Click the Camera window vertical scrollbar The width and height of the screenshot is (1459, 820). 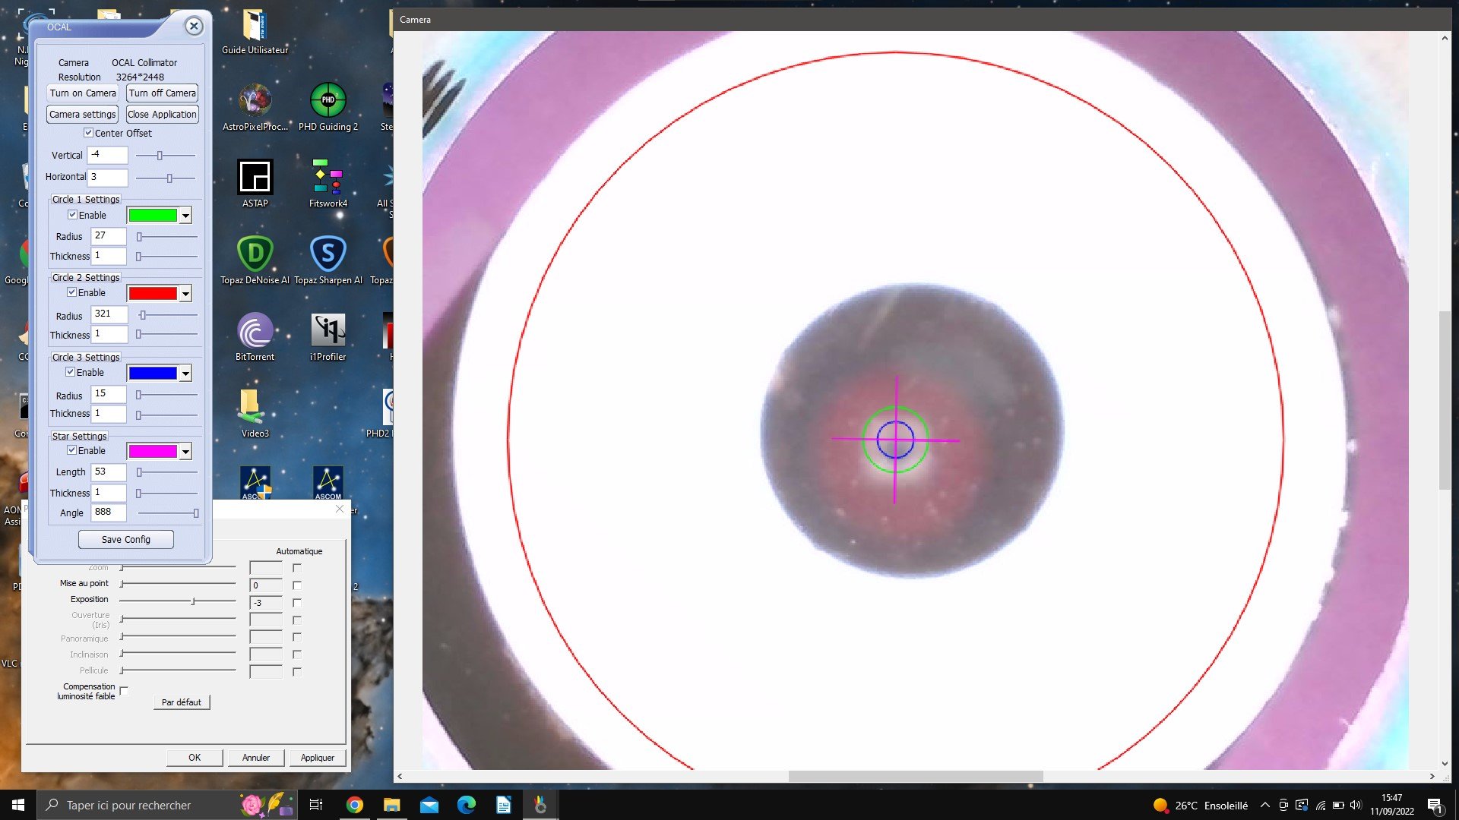coord(1445,400)
